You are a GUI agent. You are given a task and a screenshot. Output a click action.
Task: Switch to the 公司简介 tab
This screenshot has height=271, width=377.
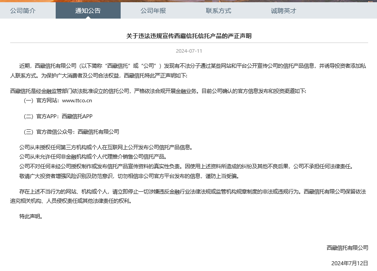[x=23, y=11]
